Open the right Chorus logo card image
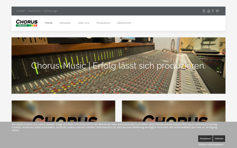 click(174, 111)
